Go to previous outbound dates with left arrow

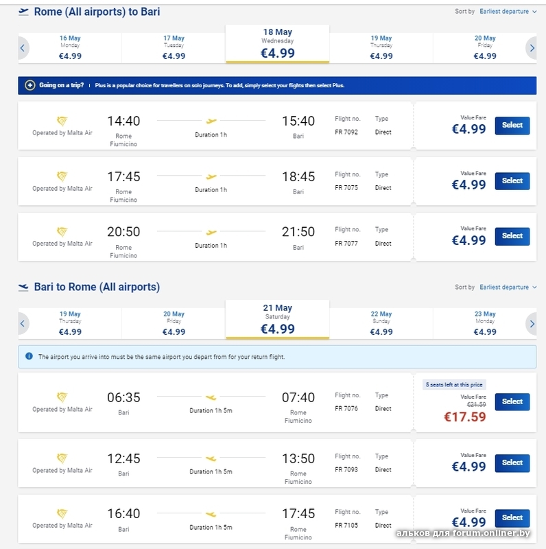pos(23,48)
